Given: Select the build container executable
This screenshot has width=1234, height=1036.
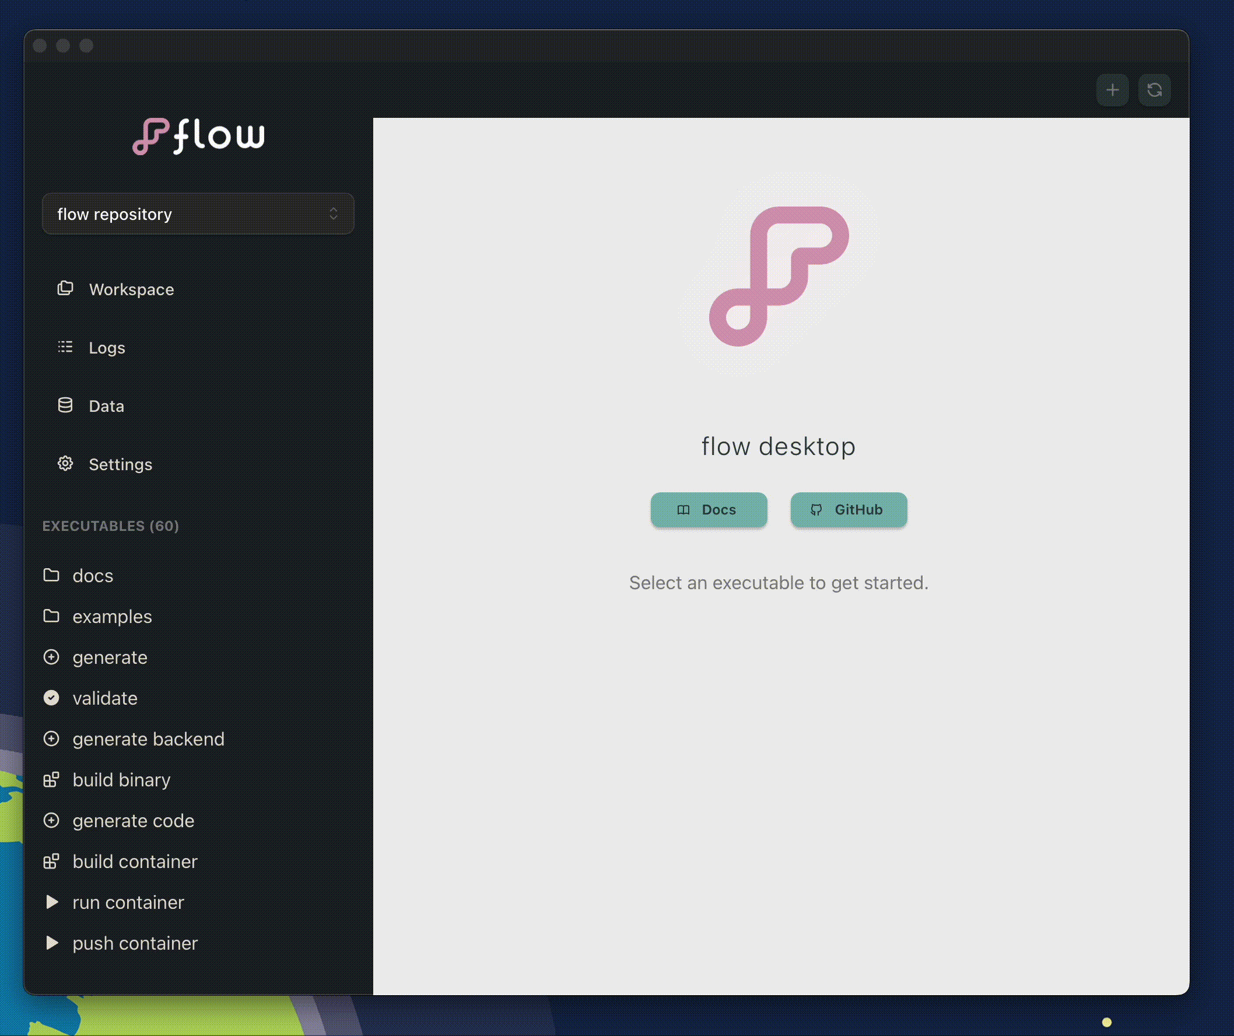Looking at the screenshot, I should (198, 862).
